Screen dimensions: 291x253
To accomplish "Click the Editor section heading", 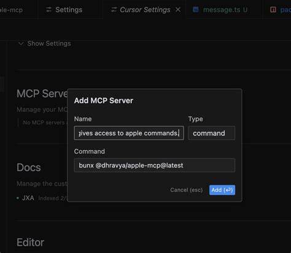I will 30,243.
